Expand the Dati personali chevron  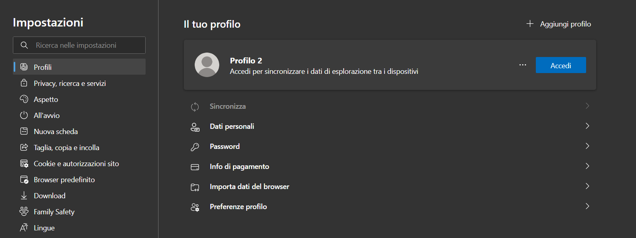pyautogui.click(x=587, y=126)
